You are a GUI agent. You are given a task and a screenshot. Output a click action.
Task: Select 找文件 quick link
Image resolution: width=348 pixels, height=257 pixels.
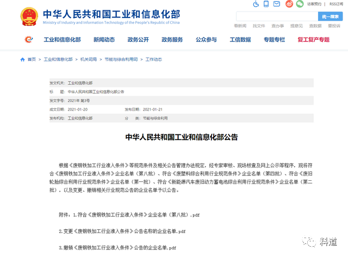[x=259, y=26]
